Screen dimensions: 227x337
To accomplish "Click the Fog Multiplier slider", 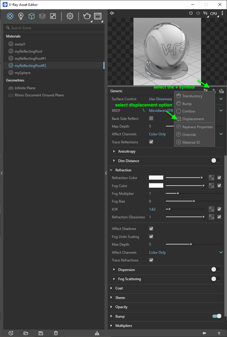I will click(194, 193).
